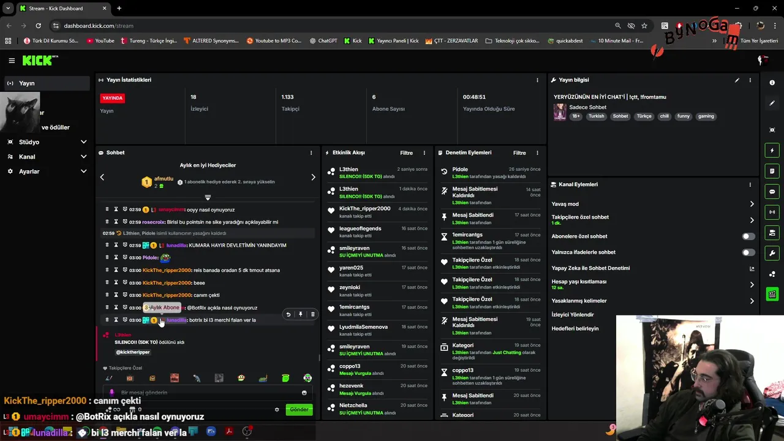784x441 pixels.
Task: Open the Kick hamburger menu
Action: click(x=12, y=61)
